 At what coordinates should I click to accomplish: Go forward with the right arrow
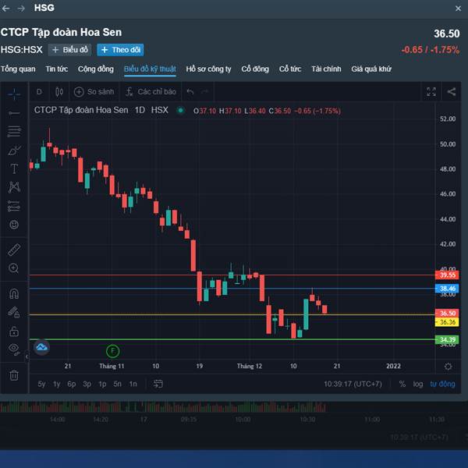coord(21,9)
